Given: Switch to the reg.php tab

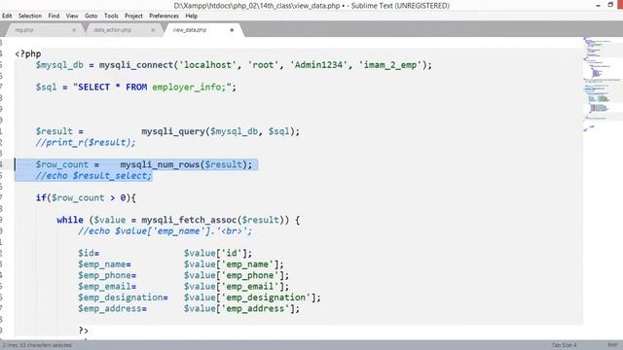Looking at the screenshot, I should click(x=24, y=30).
